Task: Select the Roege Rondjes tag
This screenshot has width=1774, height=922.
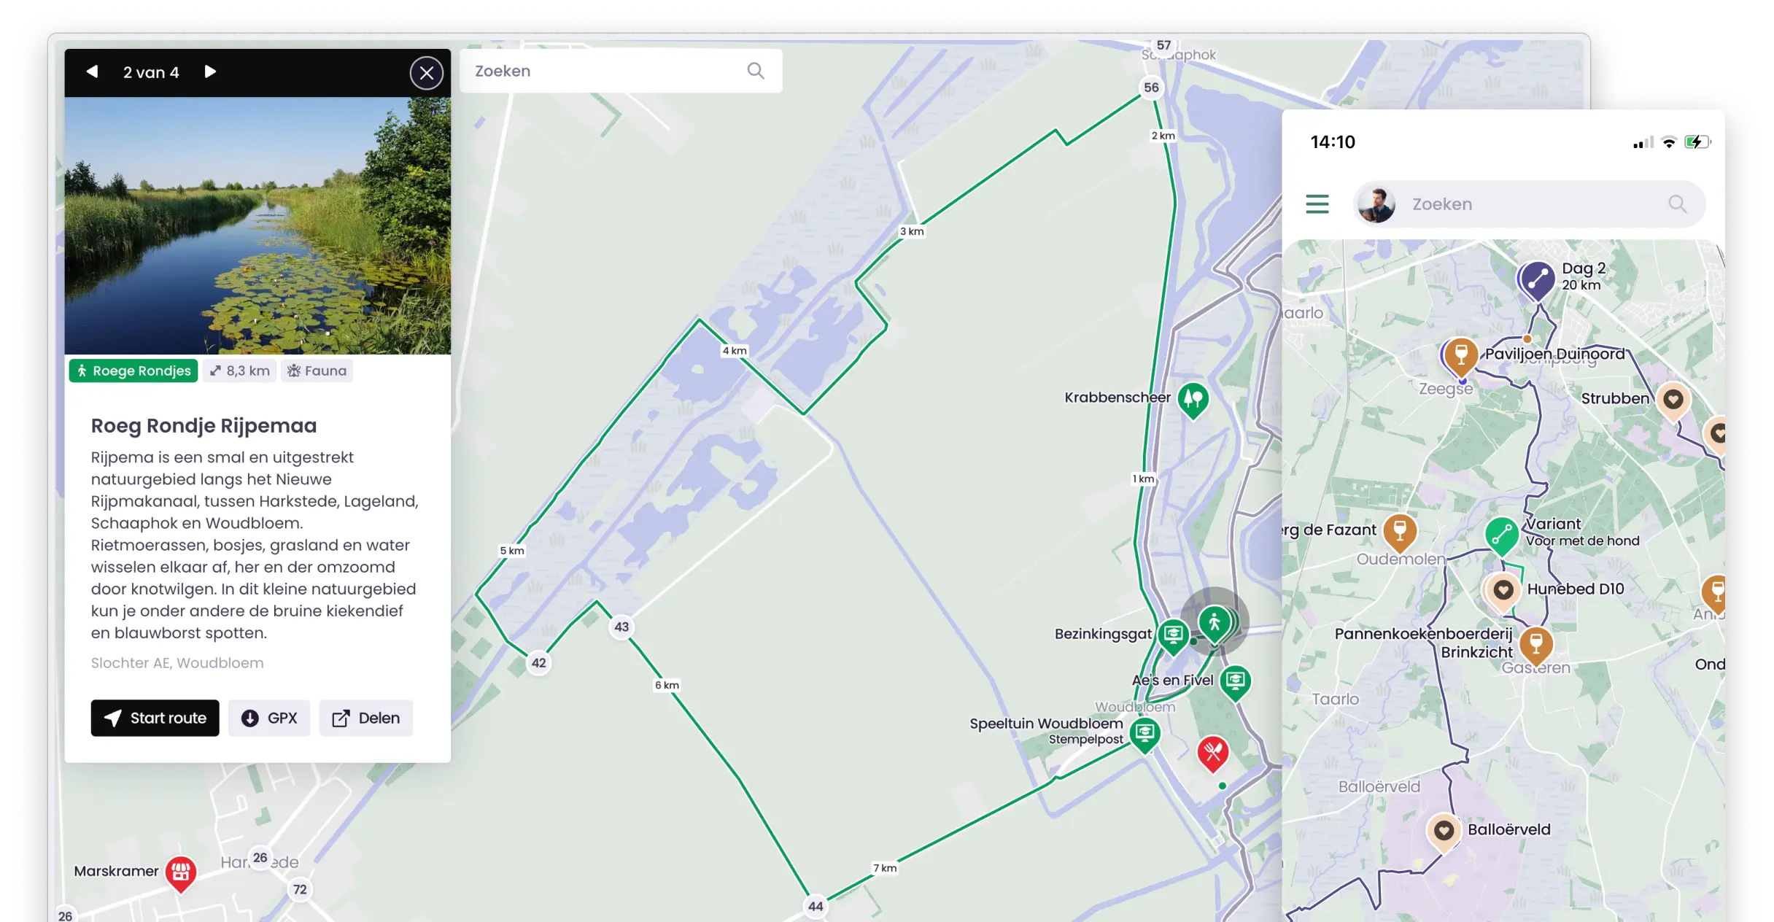Action: point(133,371)
